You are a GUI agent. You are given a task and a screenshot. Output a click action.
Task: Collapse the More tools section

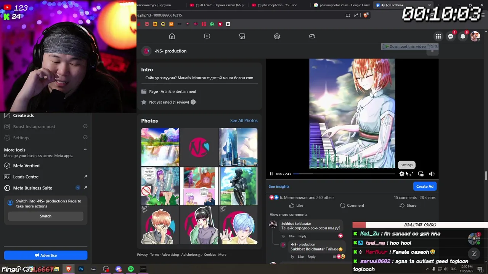point(85,150)
